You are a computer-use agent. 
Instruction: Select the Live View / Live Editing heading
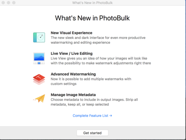click(72, 53)
